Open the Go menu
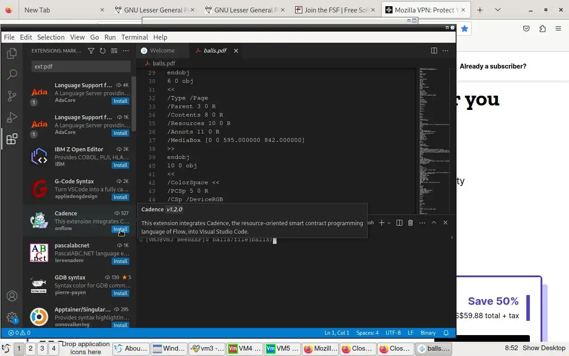569x356 pixels. point(94,37)
